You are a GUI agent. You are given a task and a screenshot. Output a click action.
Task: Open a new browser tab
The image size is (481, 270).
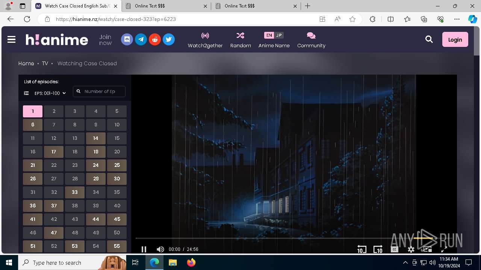[307, 6]
